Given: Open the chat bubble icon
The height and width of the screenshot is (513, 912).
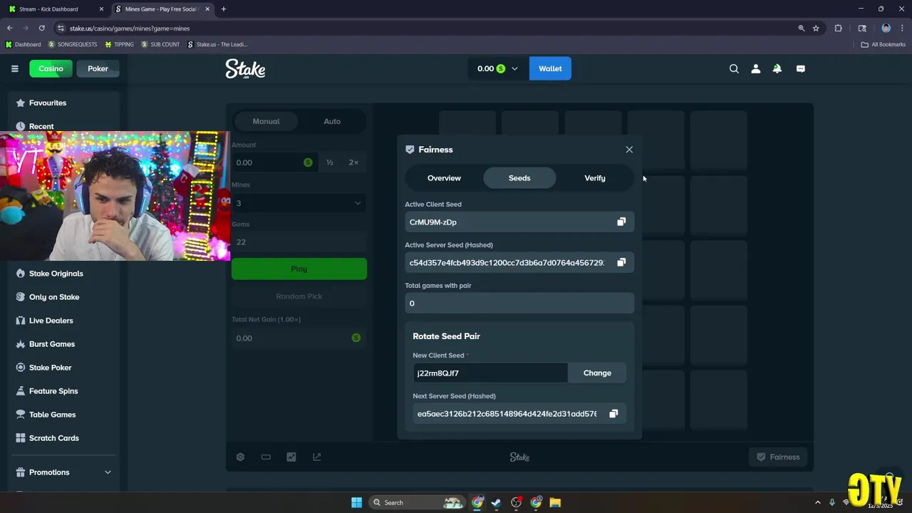Looking at the screenshot, I should (x=801, y=69).
